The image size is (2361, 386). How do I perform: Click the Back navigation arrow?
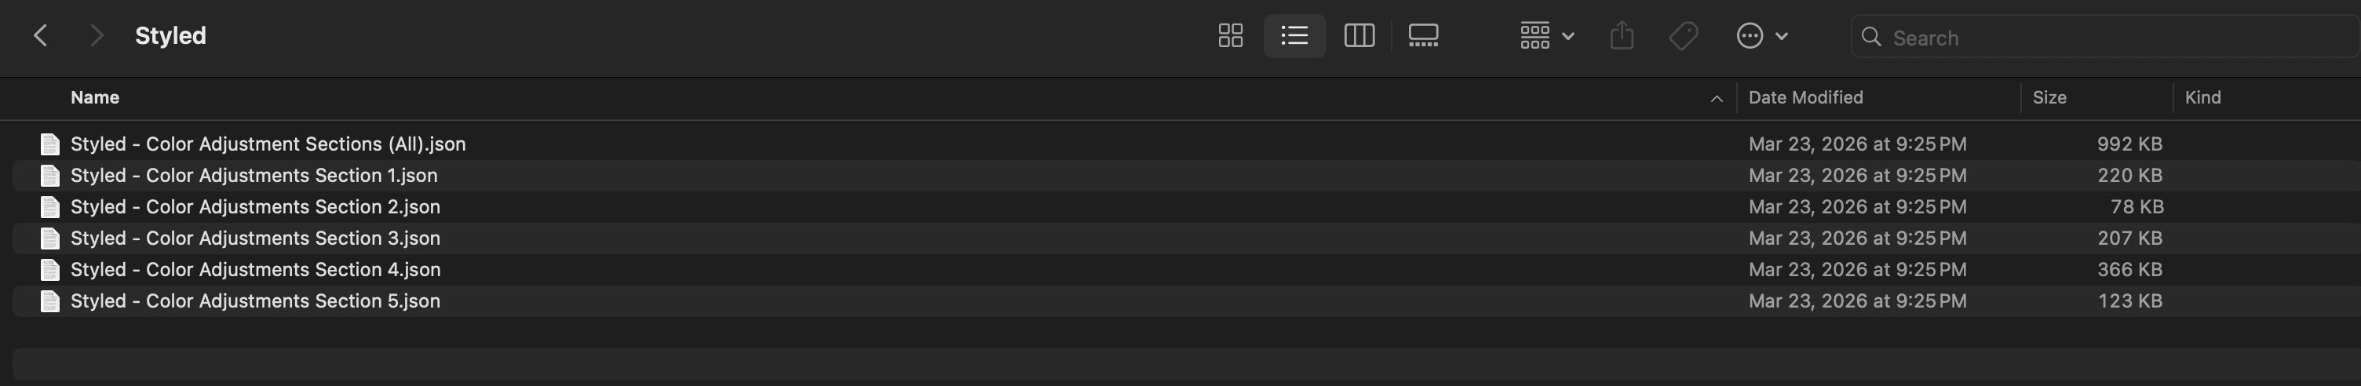(x=40, y=36)
